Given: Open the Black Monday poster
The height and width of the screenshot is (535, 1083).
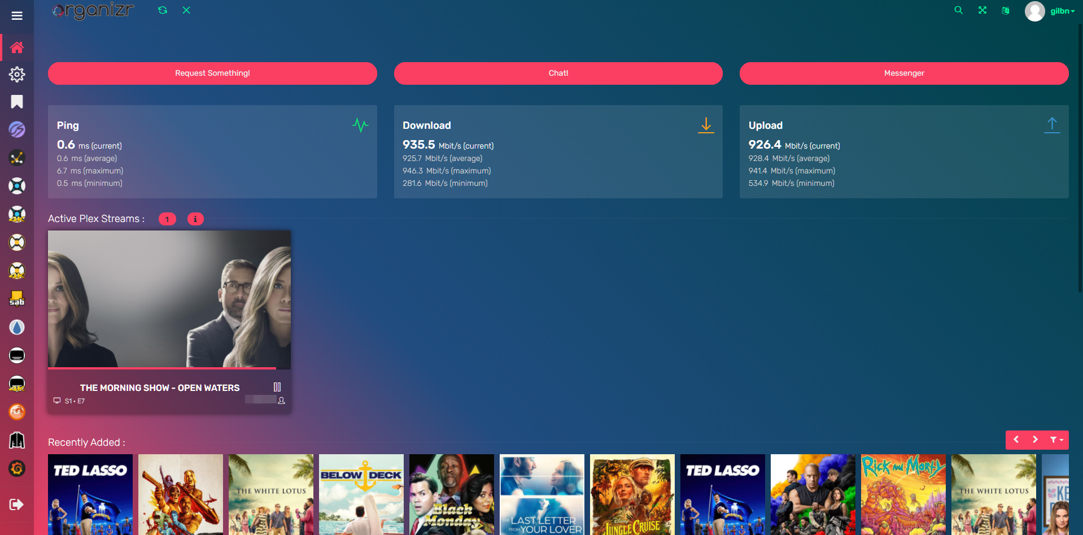Looking at the screenshot, I should [452, 494].
